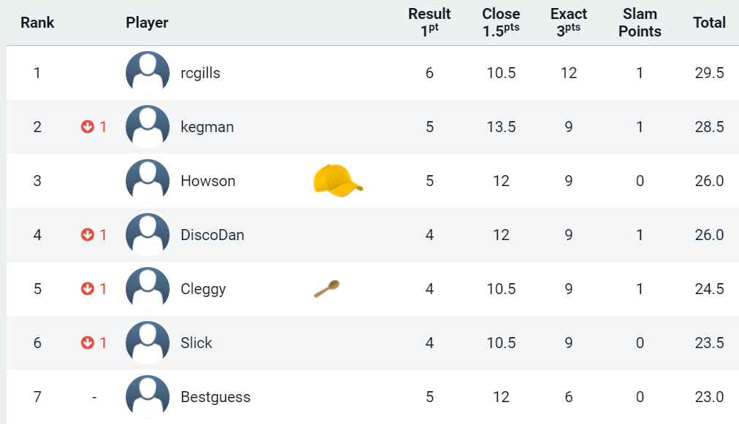739x424 pixels.
Task: Click DiscoDan's profile avatar
Action: [148, 235]
